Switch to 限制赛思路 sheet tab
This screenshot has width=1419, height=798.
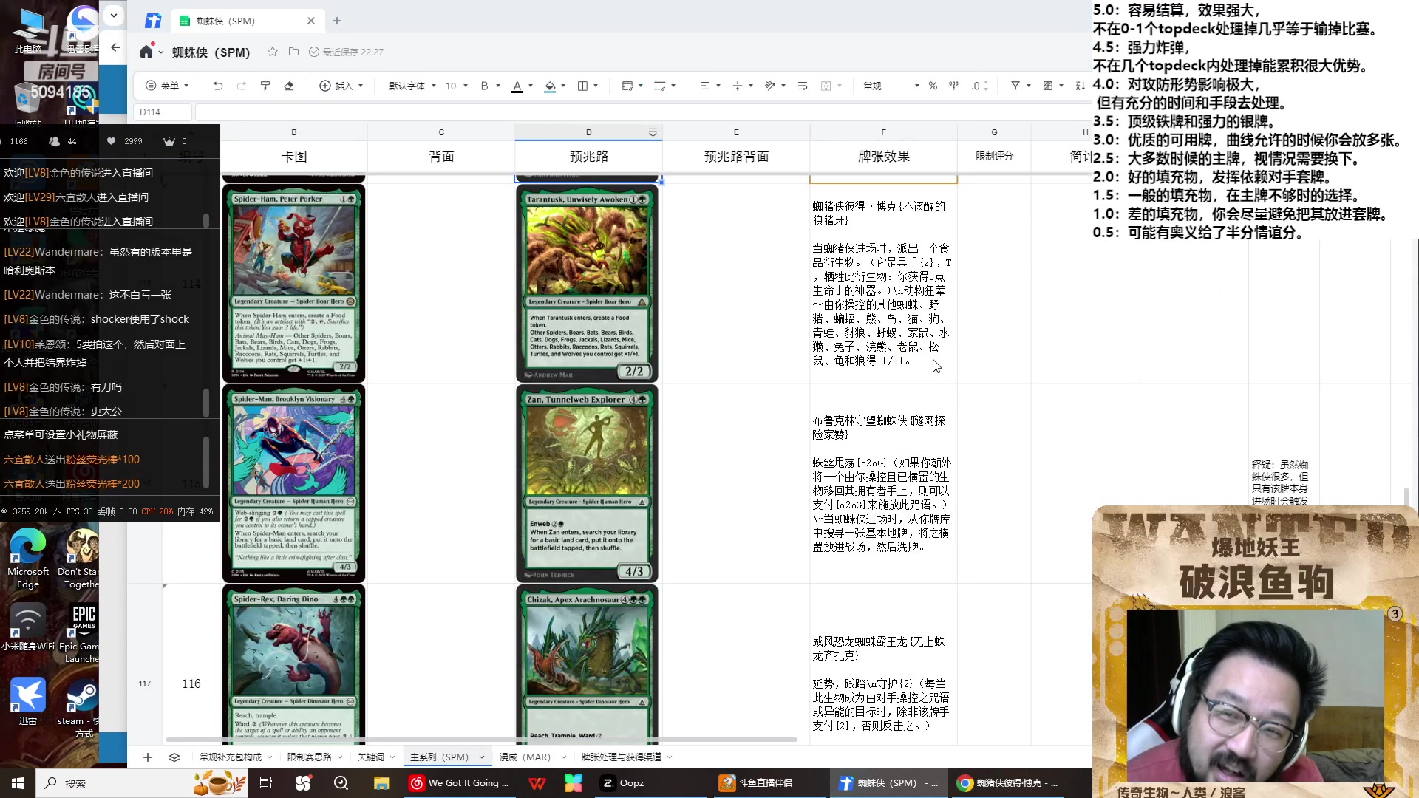point(310,757)
